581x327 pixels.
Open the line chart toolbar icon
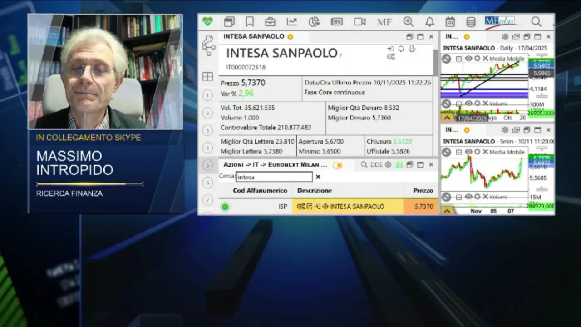292,21
